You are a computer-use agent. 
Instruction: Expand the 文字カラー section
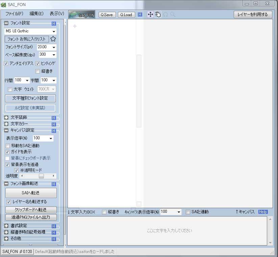point(6,124)
